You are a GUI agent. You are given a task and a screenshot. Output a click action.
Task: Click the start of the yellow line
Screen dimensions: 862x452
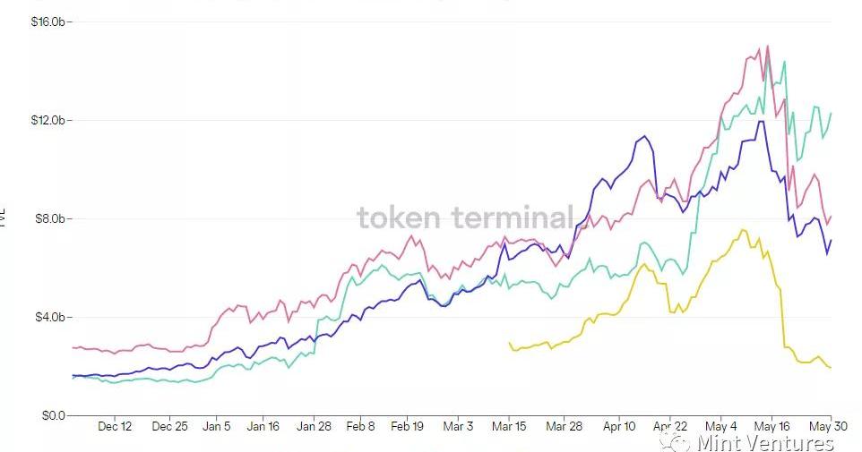(x=509, y=342)
